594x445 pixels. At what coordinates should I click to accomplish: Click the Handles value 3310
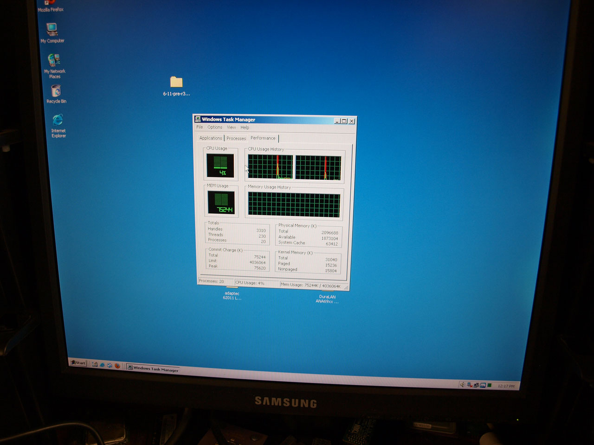261,230
